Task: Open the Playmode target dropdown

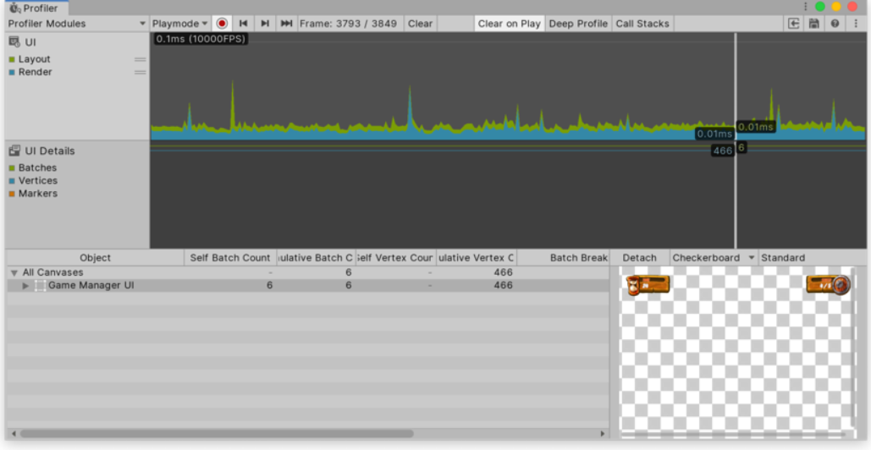Action: click(x=179, y=24)
